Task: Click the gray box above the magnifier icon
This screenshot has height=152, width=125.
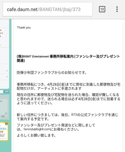Action: click(4, 105)
